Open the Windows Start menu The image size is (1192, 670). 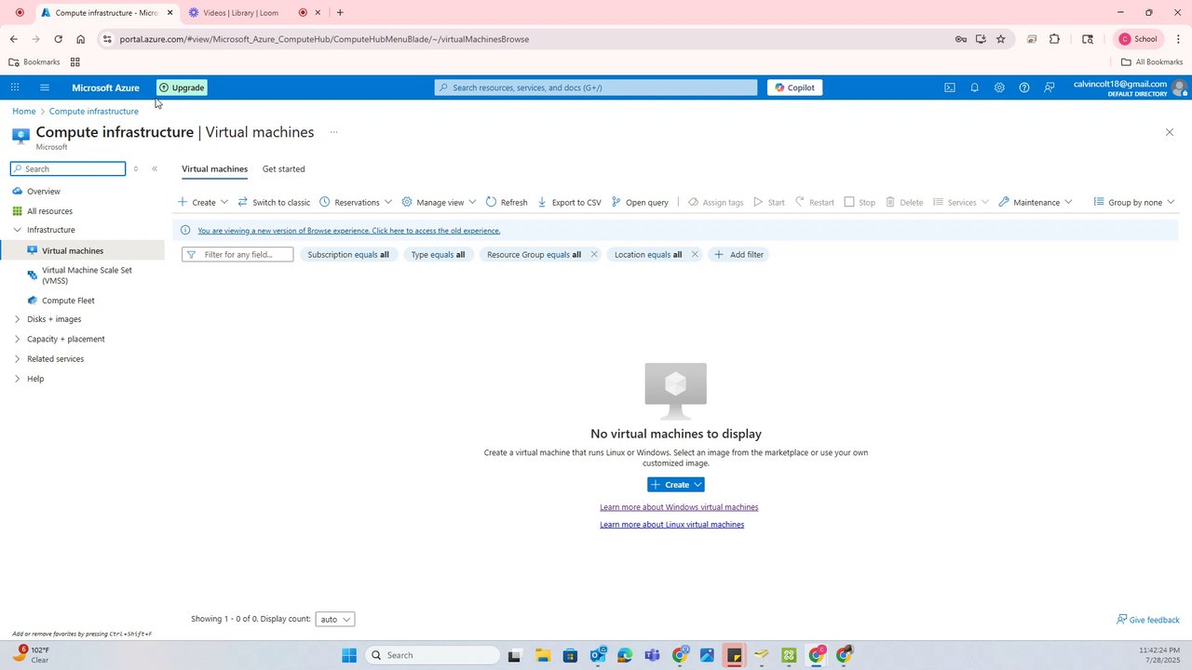[349, 655]
